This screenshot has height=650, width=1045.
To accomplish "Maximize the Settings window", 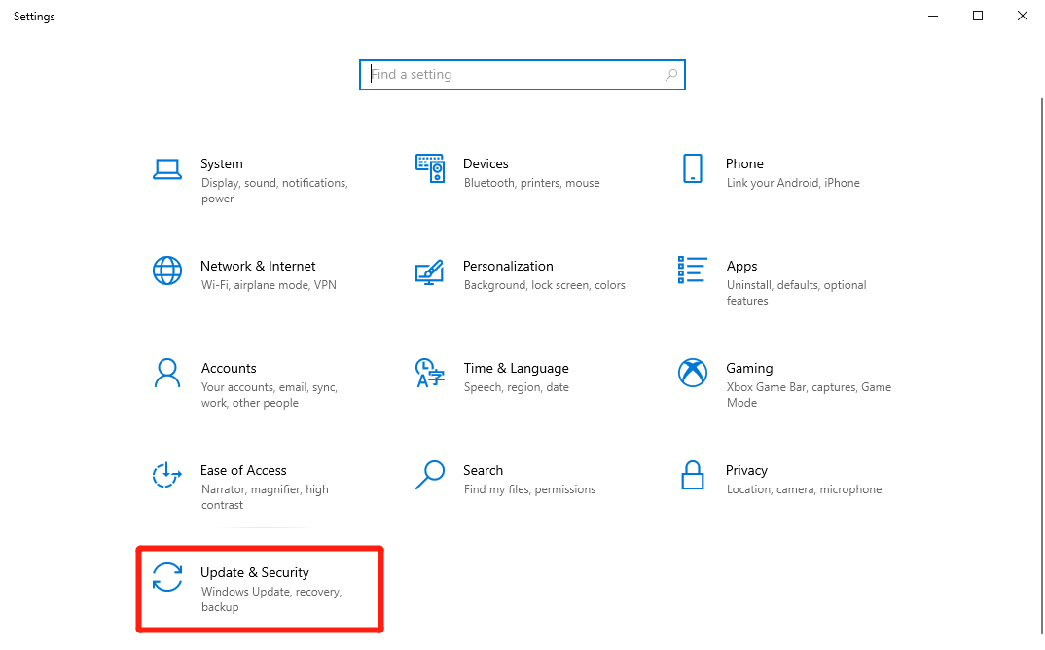I will coord(978,16).
